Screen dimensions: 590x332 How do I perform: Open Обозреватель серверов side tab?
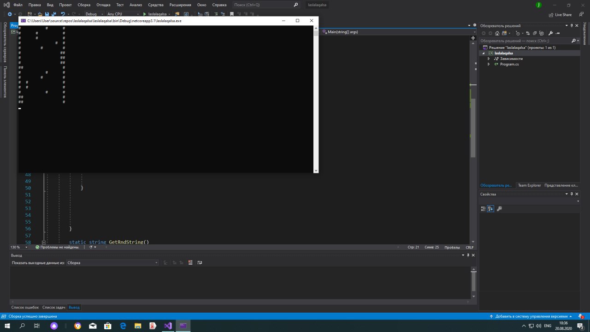5,42
